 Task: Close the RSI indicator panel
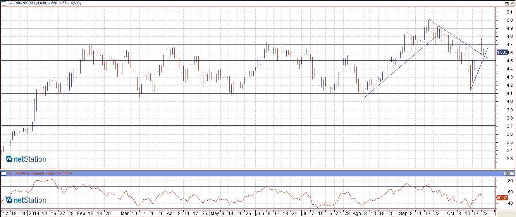pos(512,174)
